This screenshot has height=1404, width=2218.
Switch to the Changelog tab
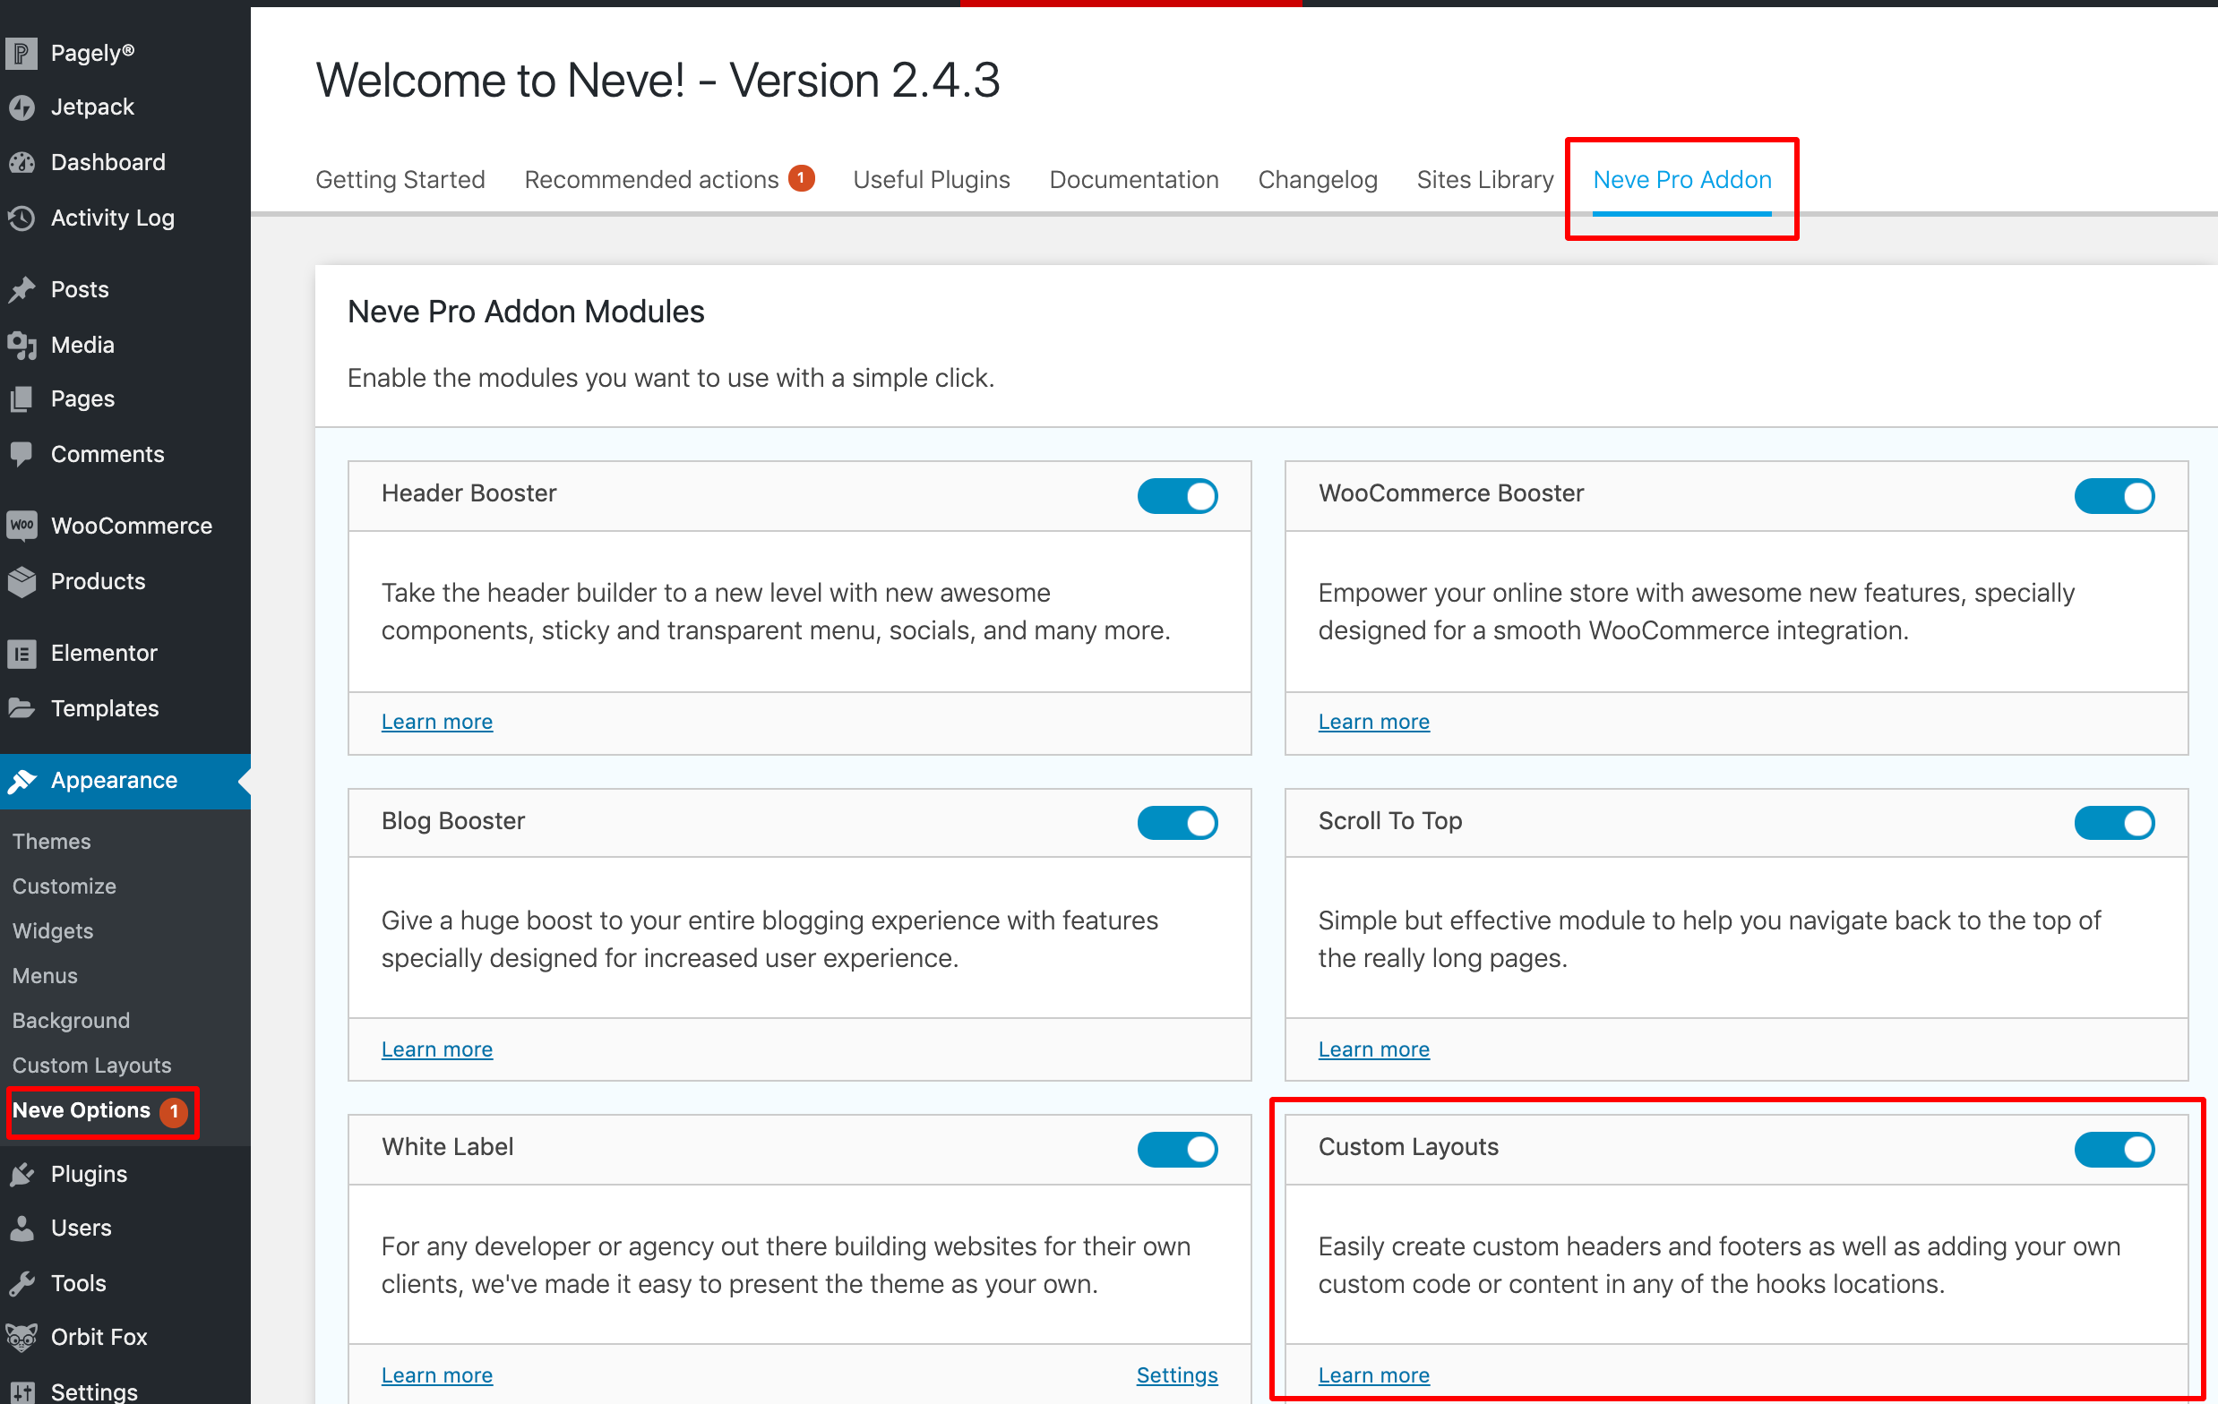coord(1317,179)
